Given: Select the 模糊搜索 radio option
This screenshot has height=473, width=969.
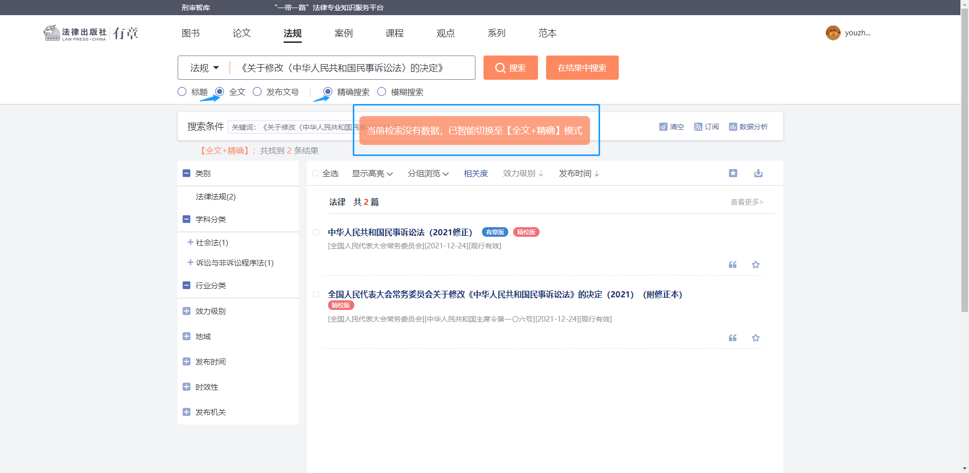Looking at the screenshot, I should click(x=382, y=92).
